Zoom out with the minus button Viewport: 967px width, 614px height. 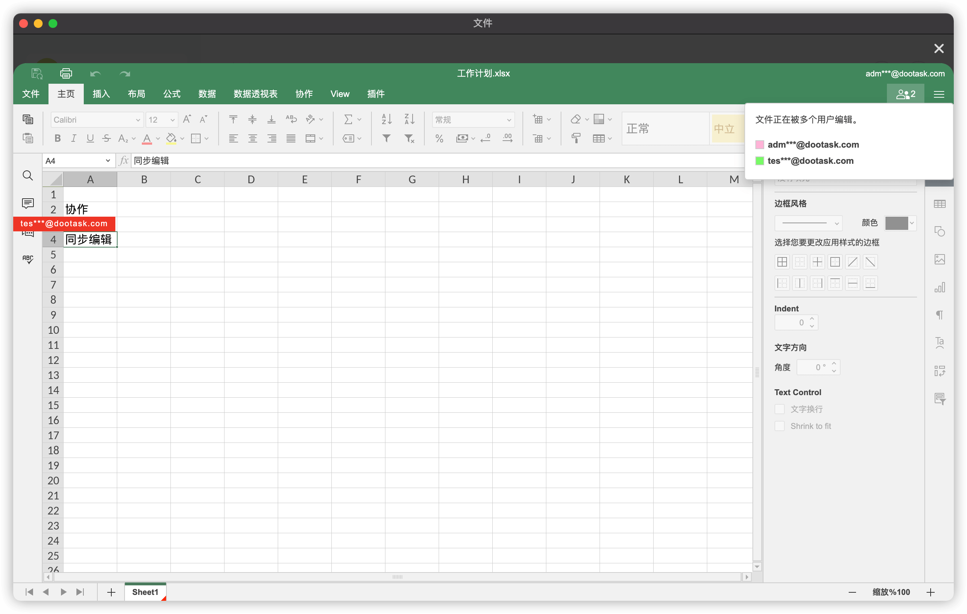[852, 592]
